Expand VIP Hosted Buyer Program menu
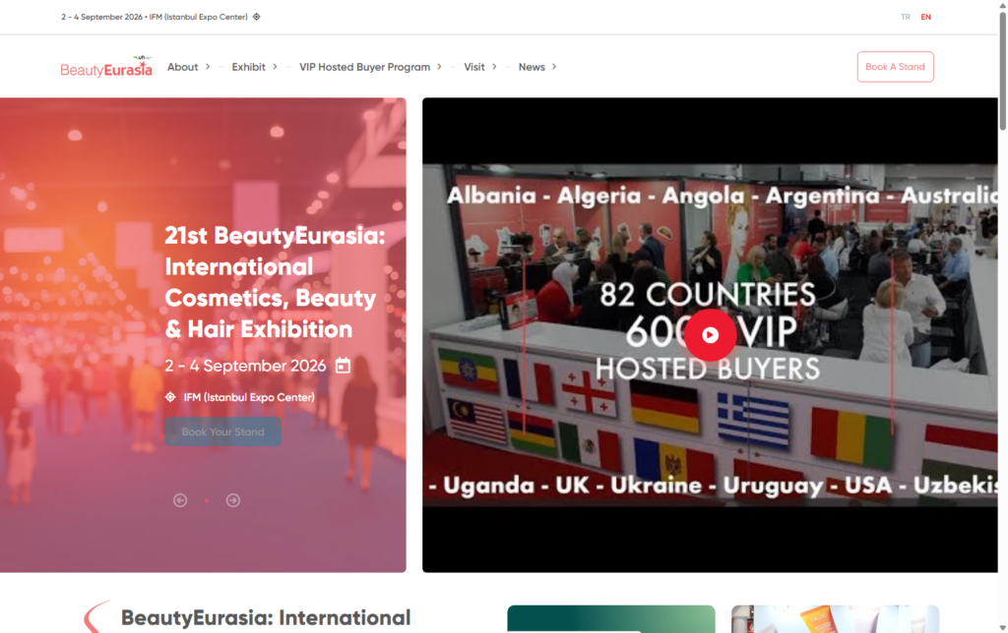Viewport: 1008px width, 633px height. 370,67
